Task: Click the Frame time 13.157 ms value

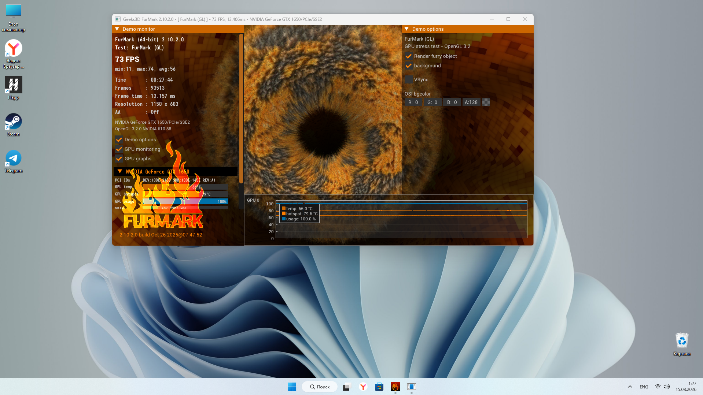Action: (163, 96)
